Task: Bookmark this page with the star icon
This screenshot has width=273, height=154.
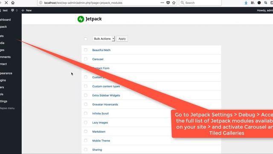Action: [x=174, y=3]
